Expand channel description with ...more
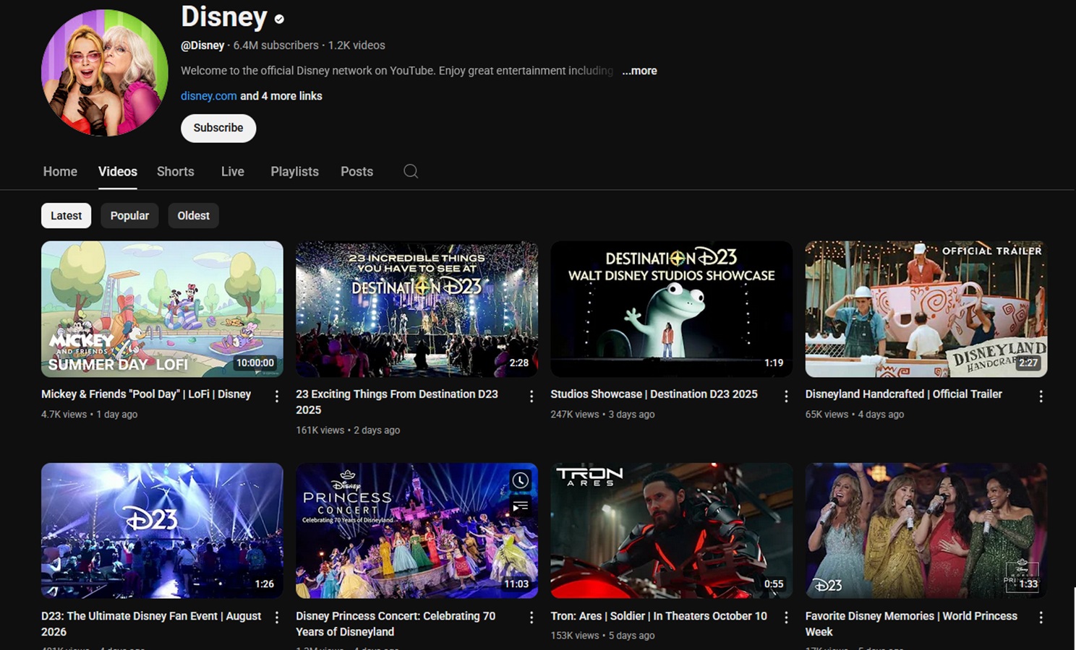 [639, 71]
